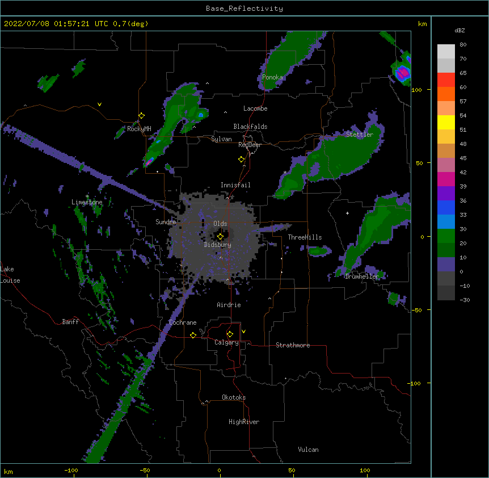Click the green 20 dBZ legend swatch
This screenshot has width=489, height=478.
(x=446, y=236)
